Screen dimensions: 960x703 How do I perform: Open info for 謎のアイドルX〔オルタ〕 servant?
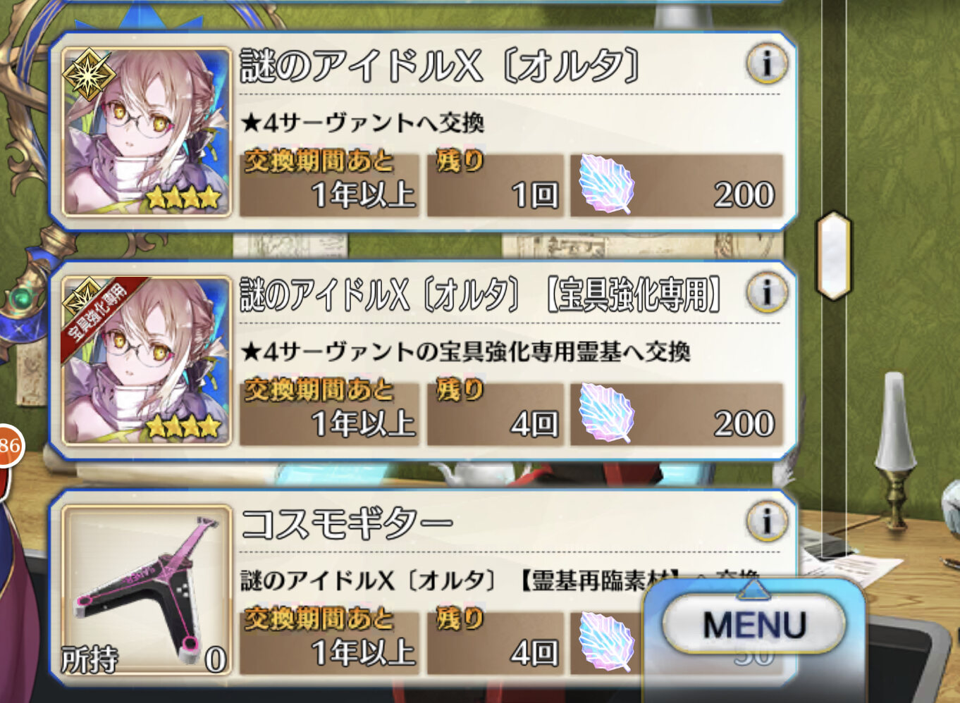767,63
